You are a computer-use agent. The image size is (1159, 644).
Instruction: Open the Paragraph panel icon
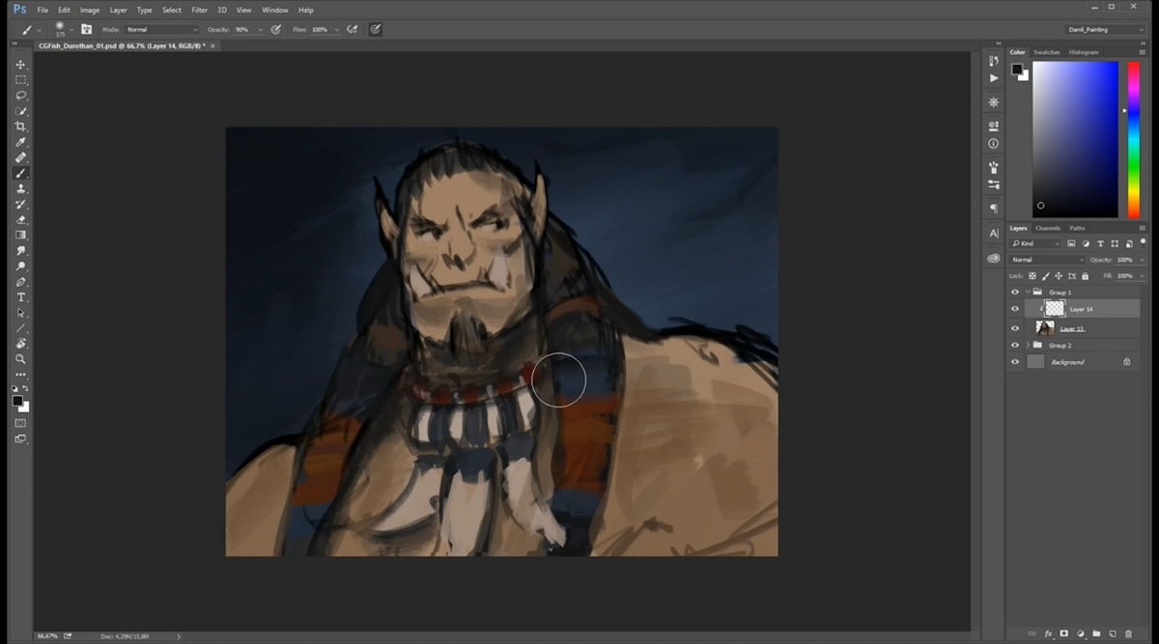point(994,209)
